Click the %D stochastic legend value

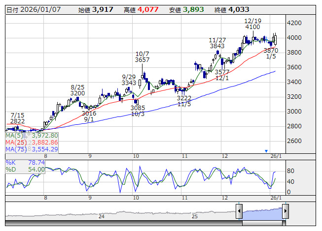click(25, 169)
